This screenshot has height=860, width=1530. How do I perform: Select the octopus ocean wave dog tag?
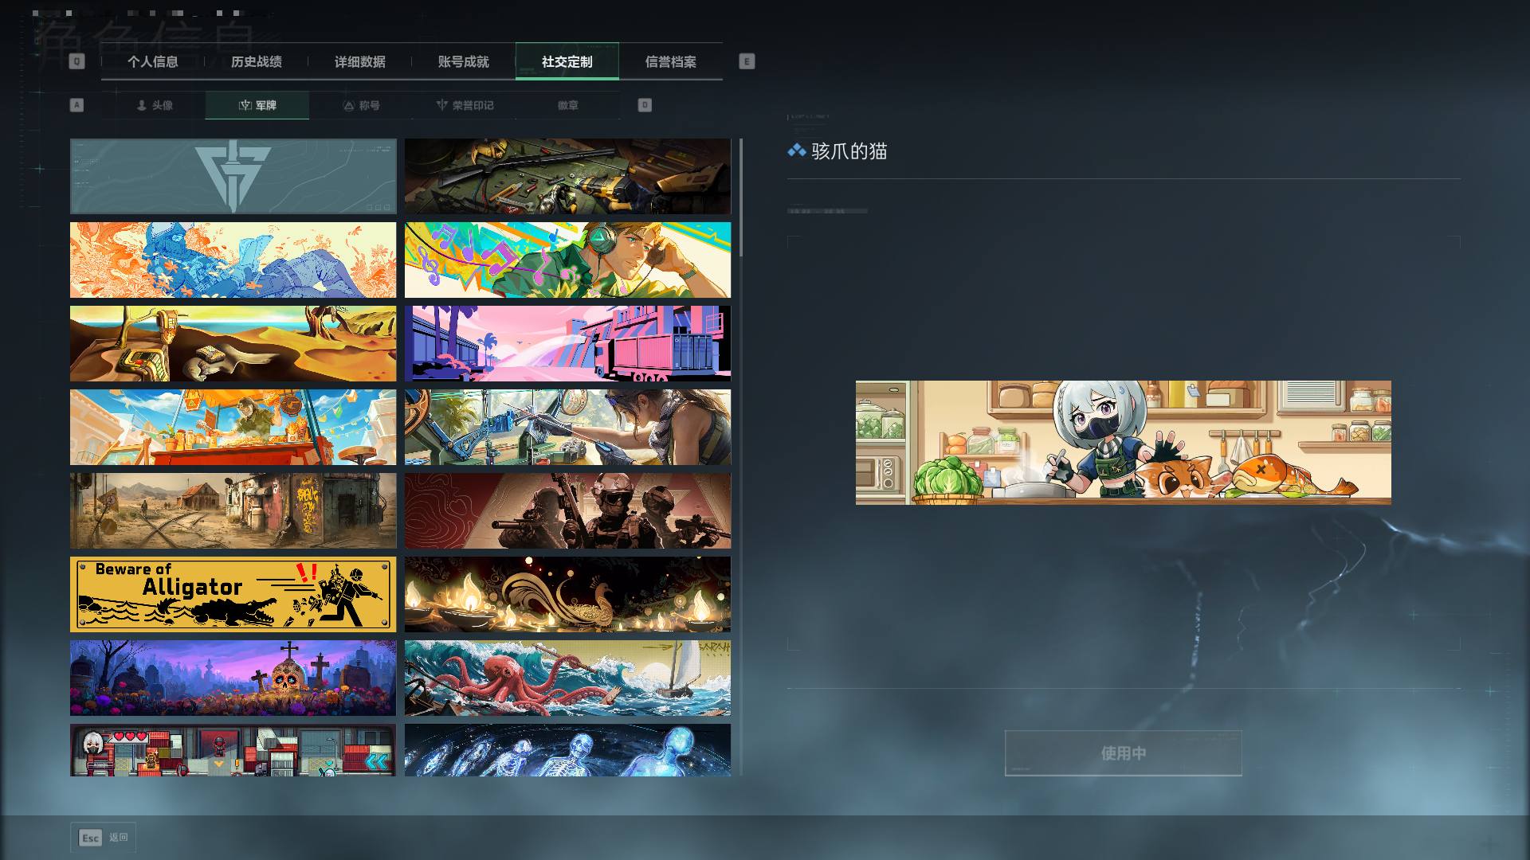pyautogui.click(x=567, y=678)
